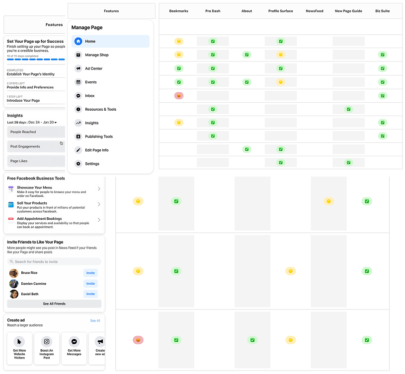
Task: Select the NewsFeed column header
Action: 315,11
